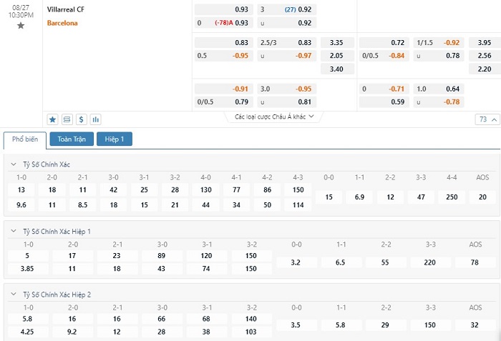Switch to the 'Phổ biến' tab
The width and height of the screenshot is (501, 341).
25,139
